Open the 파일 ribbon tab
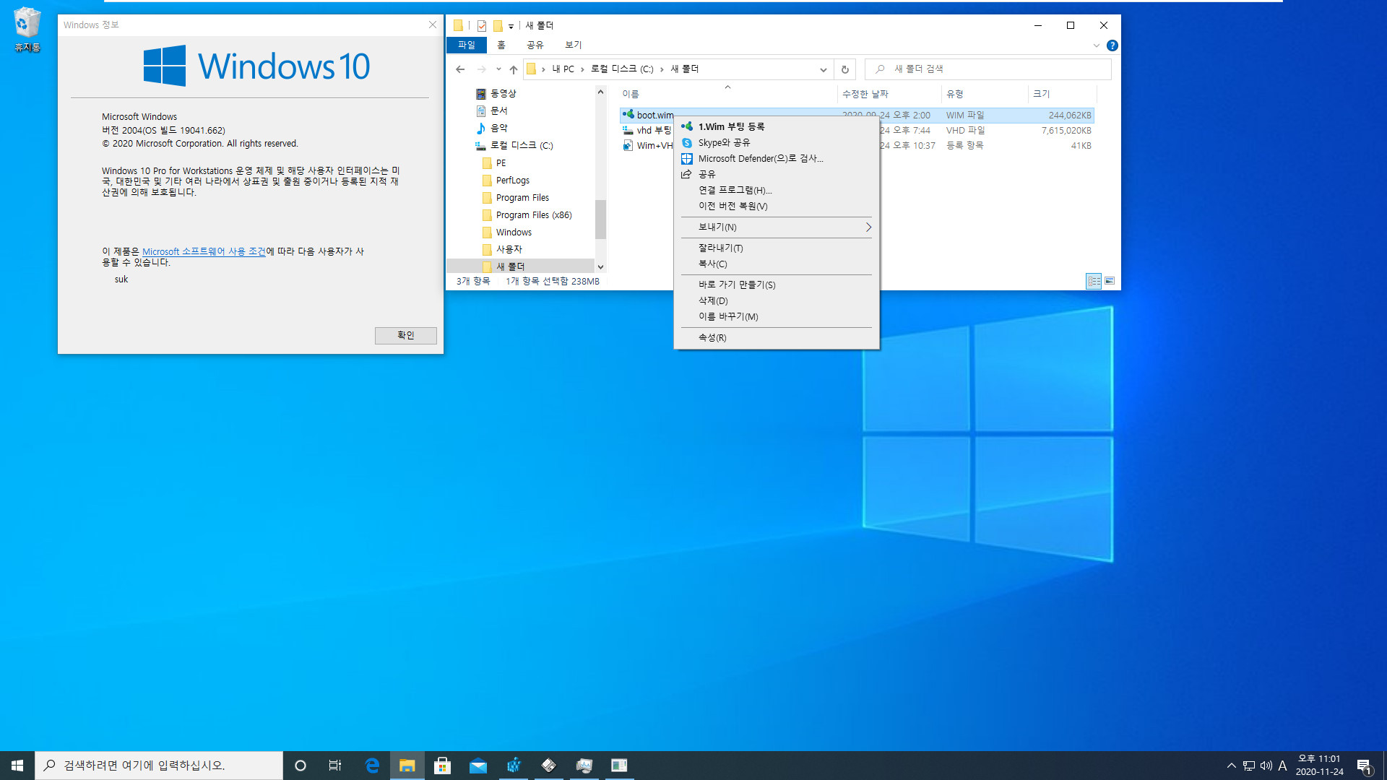This screenshot has height=780, width=1387. tap(467, 45)
